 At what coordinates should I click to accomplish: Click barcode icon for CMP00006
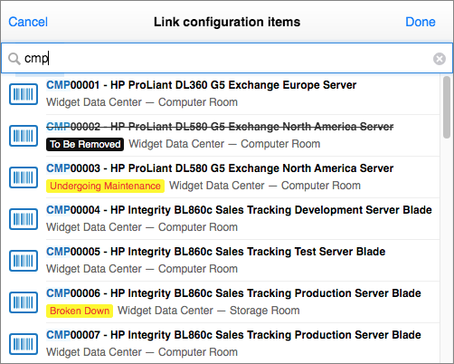(x=24, y=302)
